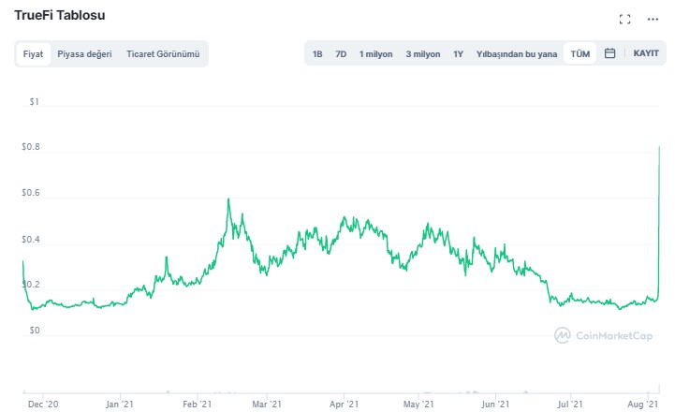Click the Dec '20 date label
This screenshot has width=675, height=412.
click(x=43, y=405)
